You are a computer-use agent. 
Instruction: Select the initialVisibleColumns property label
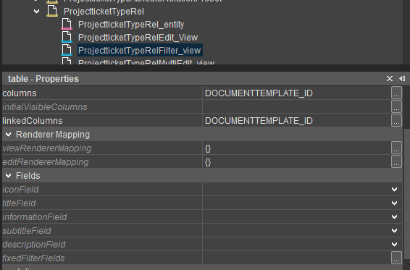point(45,107)
